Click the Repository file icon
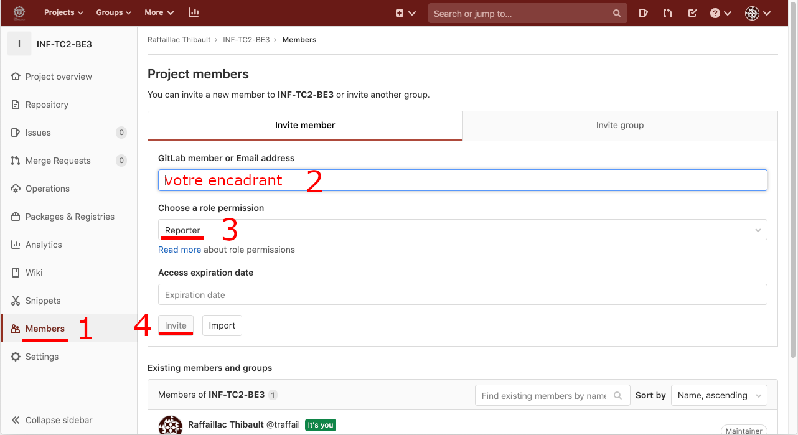Viewport: 798px width, 435px height. pos(16,105)
